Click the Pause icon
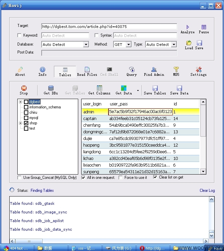 (x=204, y=27)
